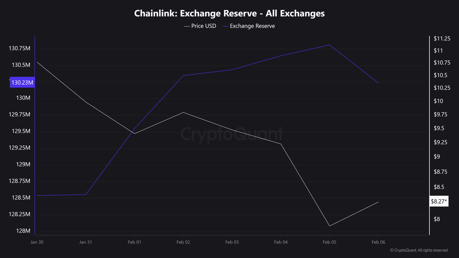Click the Exchange Reserve peak on Feb 05

(329, 45)
